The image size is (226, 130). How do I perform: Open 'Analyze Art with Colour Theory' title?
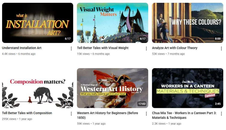point(175,48)
